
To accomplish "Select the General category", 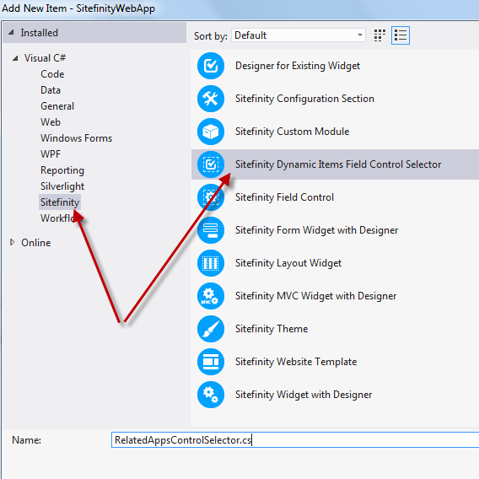I will point(57,106).
